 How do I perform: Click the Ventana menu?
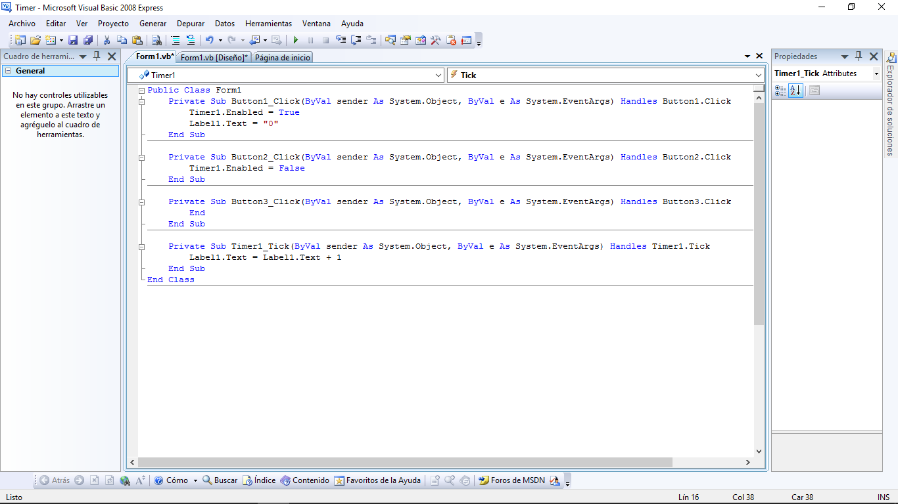[x=317, y=24]
